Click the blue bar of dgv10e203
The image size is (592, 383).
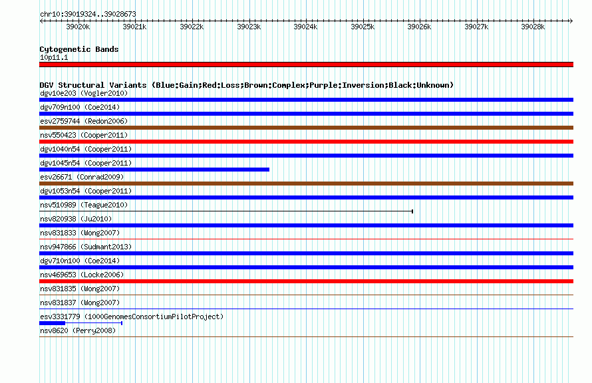click(306, 100)
